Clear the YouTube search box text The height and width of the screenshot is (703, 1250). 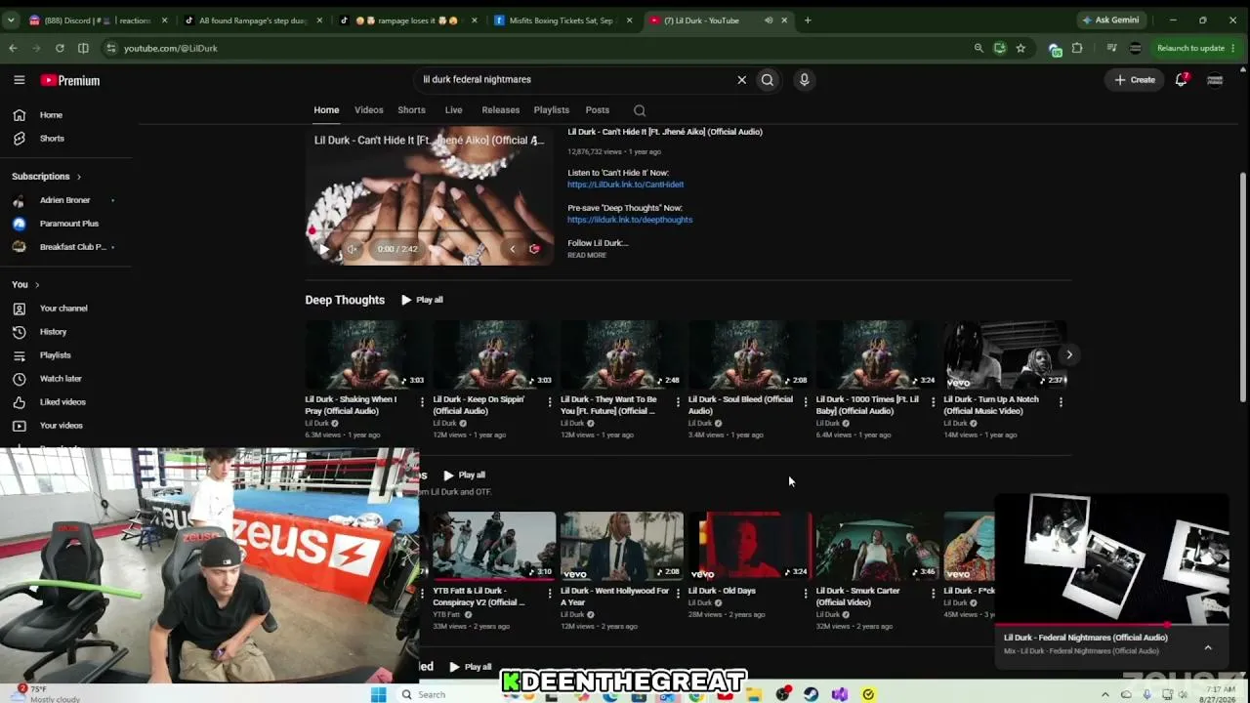[x=741, y=80]
